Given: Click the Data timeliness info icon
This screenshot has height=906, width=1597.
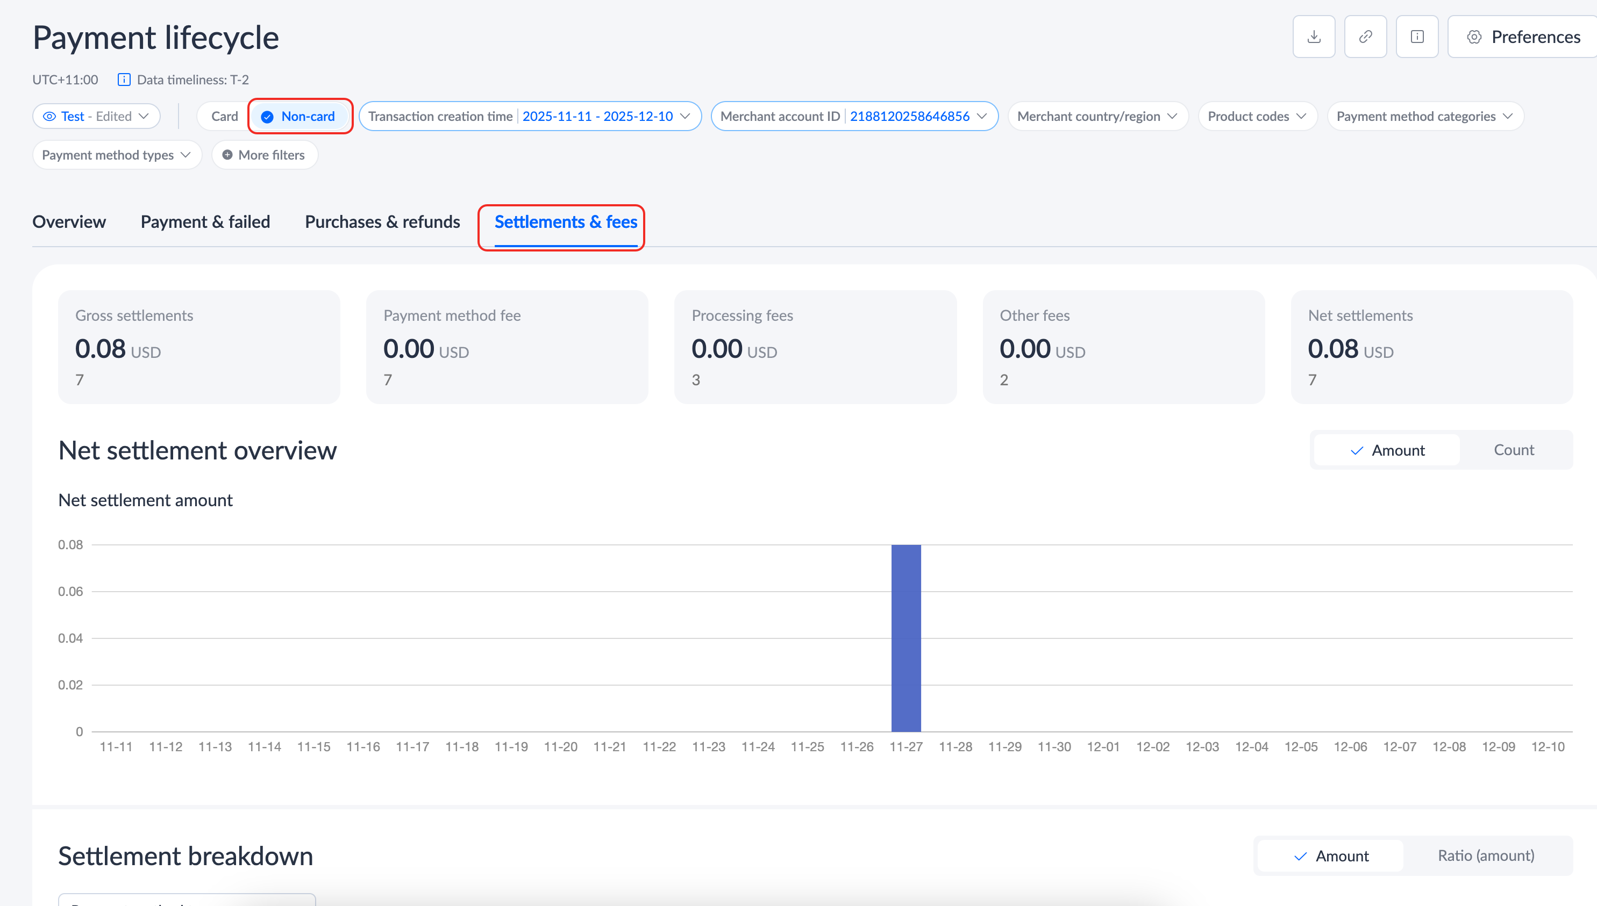Looking at the screenshot, I should [x=124, y=80].
